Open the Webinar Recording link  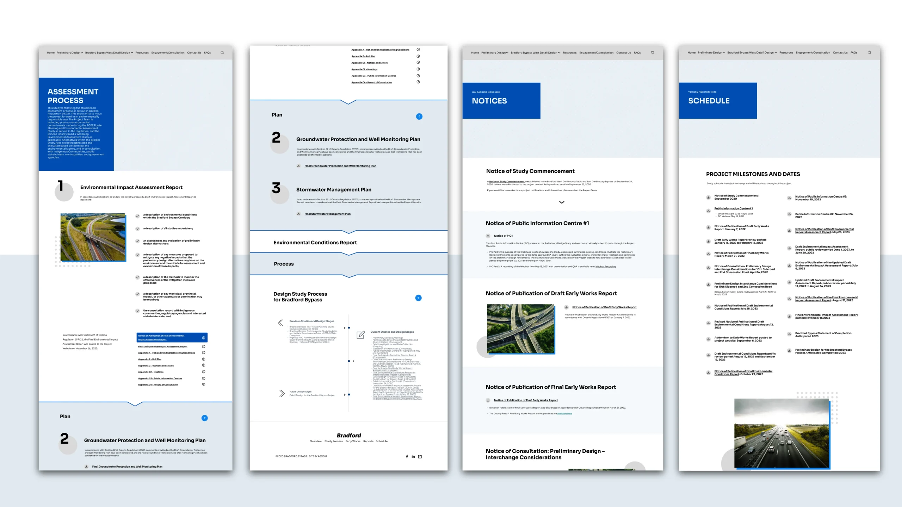pyautogui.click(x=605, y=267)
